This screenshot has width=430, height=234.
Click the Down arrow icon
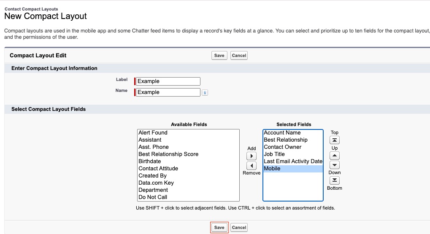tap(334, 165)
